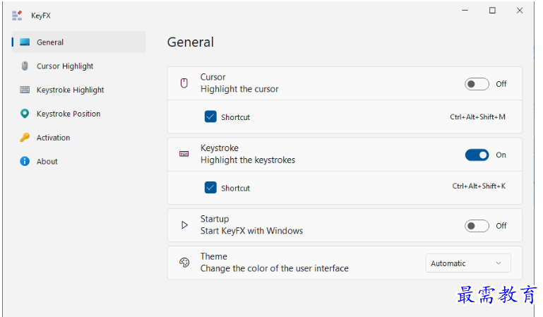
Task: Click 'Change the color of the user interface'
Action: [x=274, y=268]
